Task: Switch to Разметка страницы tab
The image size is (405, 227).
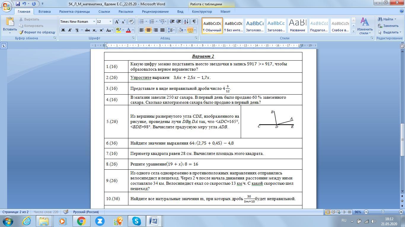Action: (x=74, y=12)
